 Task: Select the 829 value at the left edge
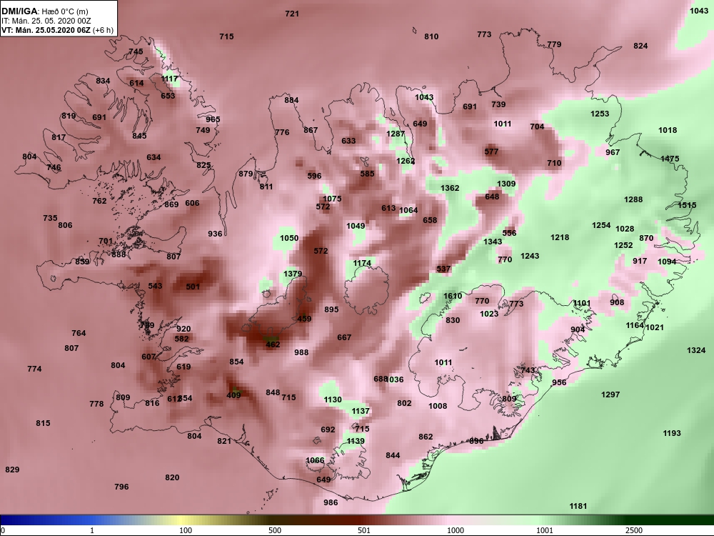12,470
